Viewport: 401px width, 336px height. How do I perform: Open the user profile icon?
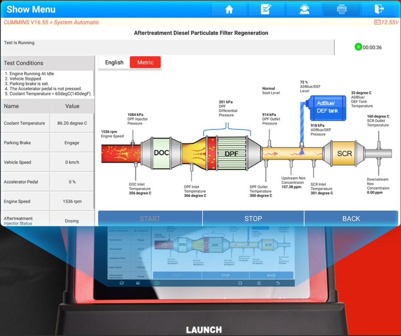point(304,9)
